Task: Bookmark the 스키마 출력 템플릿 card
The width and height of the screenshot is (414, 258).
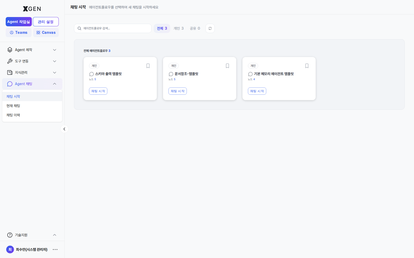Action: [148, 66]
